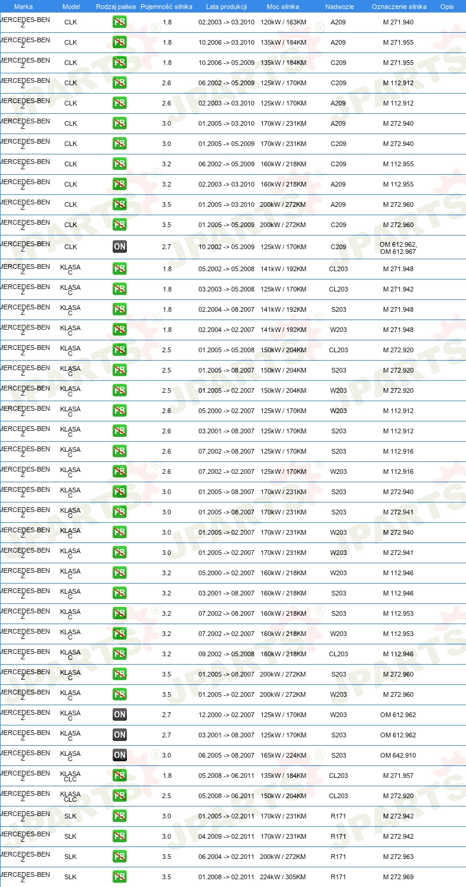Click the PB icon in the CLK 3.2 A209 row
The width and height of the screenshot is (466, 887).
click(x=120, y=184)
